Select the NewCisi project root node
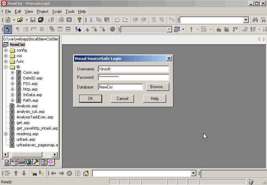 coord(17,45)
